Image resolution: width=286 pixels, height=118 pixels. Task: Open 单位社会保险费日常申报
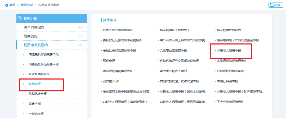point(119,50)
